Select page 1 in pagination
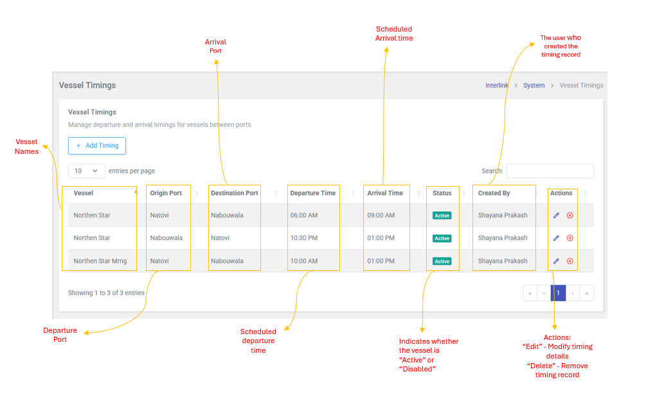 coord(558,293)
